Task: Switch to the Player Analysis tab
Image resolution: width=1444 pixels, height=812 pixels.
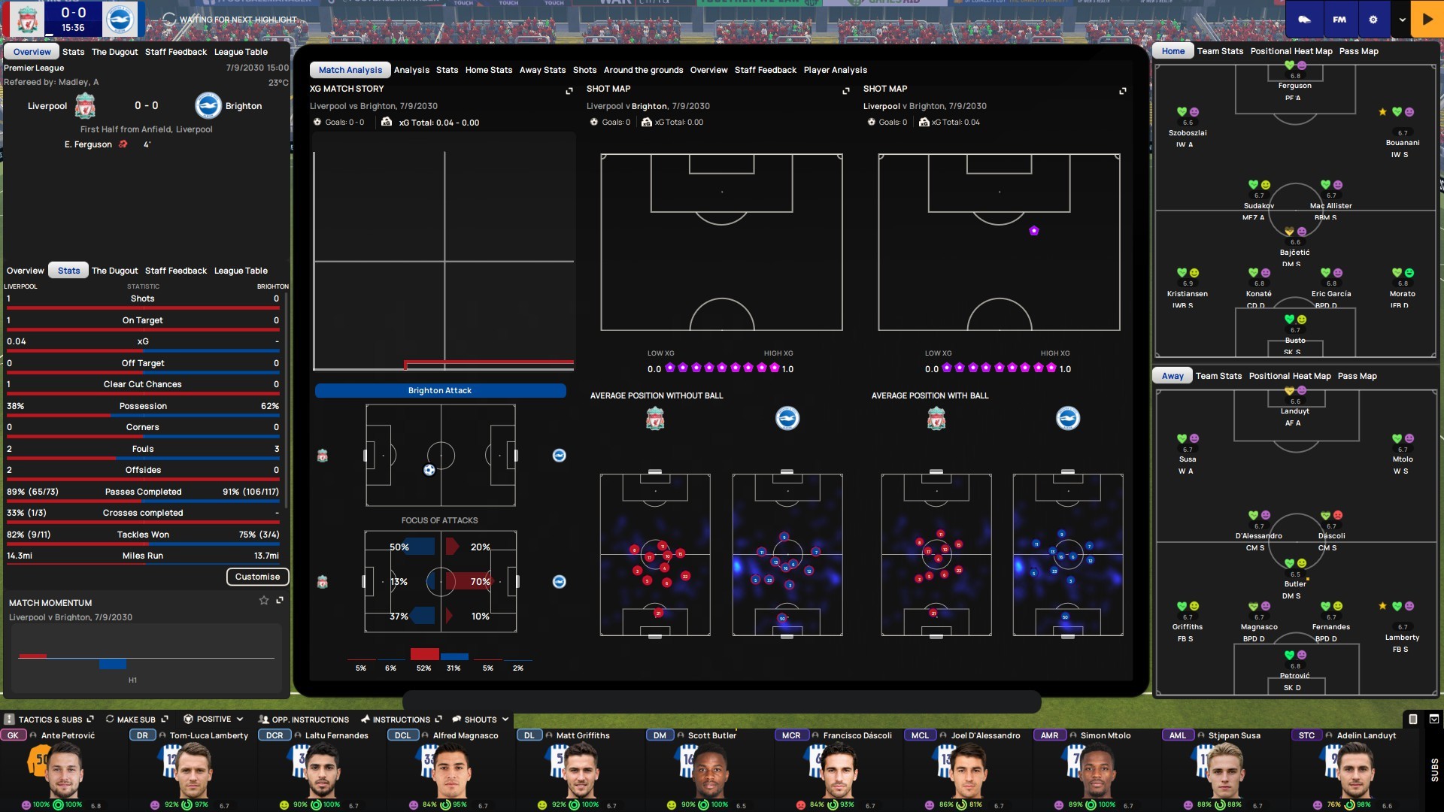Action: [835, 70]
